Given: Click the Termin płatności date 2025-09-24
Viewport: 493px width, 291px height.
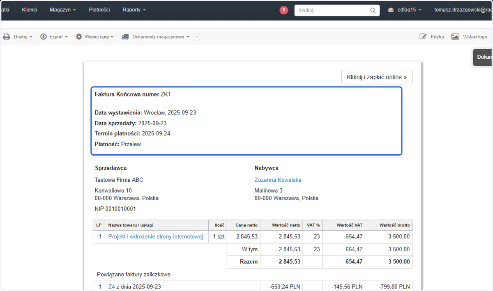Looking at the screenshot, I should 156,133.
